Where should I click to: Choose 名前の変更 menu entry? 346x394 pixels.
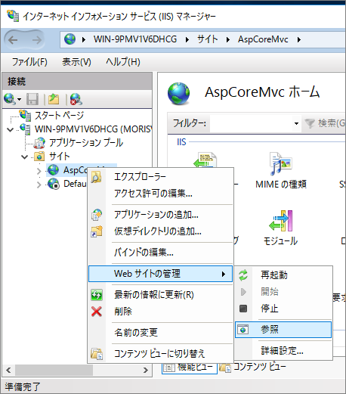click(160, 333)
